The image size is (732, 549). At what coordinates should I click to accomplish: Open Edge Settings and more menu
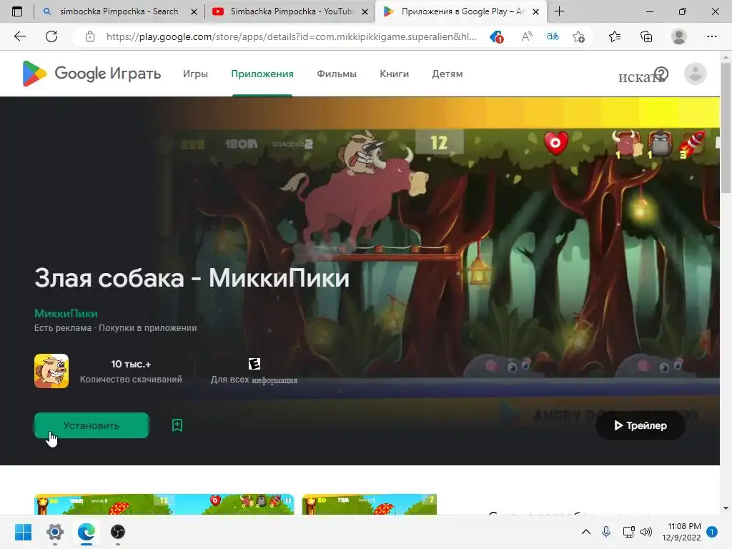[x=711, y=36]
